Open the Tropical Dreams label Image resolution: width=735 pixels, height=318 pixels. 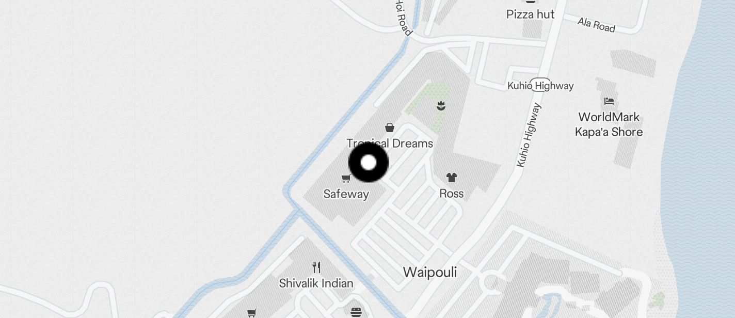tap(390, 144)
